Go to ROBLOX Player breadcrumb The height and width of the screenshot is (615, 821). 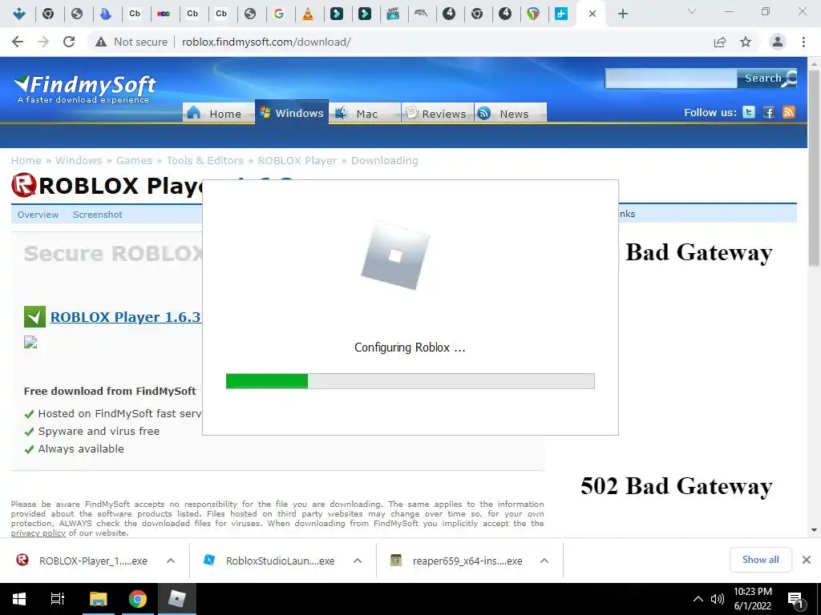[297, 160]
